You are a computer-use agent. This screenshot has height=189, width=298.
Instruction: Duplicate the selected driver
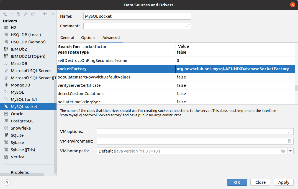pos(18,14)
